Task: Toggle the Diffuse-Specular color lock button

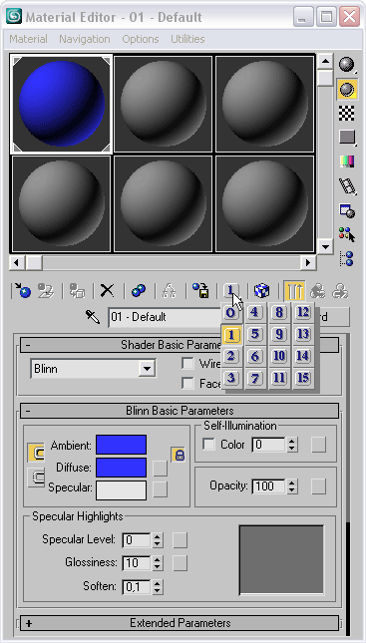Action: click(36, 479)
